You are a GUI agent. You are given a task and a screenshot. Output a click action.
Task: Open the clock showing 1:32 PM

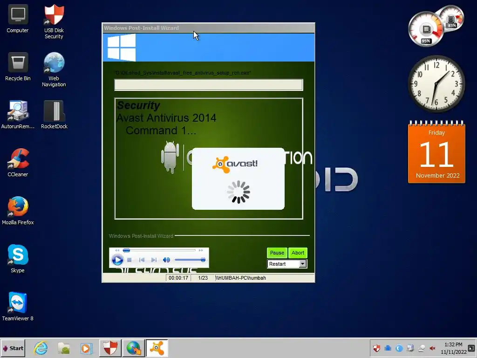point(453,348)
